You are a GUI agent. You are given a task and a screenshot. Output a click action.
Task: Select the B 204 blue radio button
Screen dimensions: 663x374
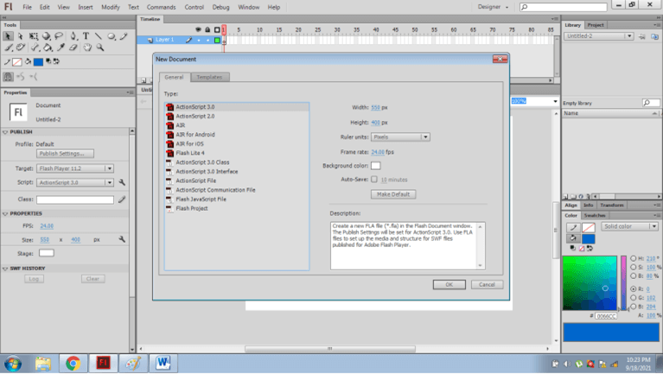point(633,307)
